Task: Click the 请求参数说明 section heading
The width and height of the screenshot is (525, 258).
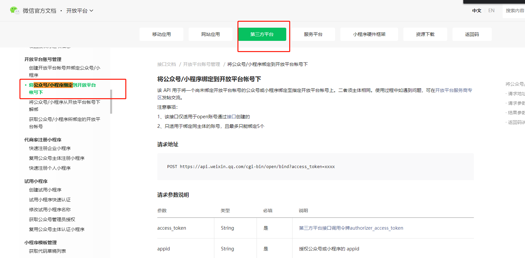Action: (x=173, y=195)
